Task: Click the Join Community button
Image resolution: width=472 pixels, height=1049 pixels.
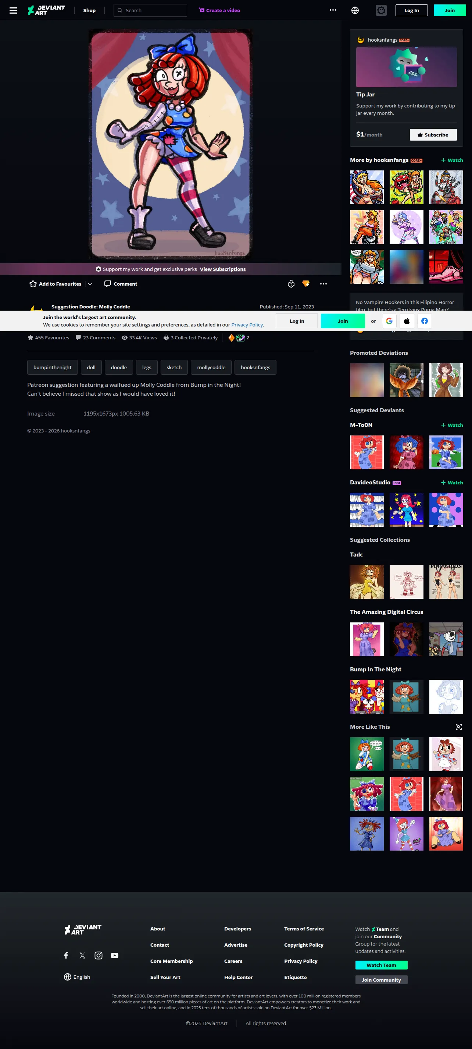Action: [381, 980]
